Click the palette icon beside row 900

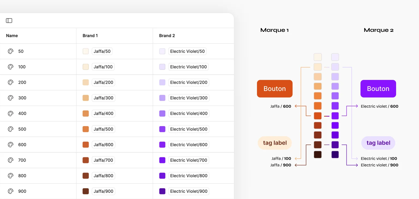pos(11,191)
